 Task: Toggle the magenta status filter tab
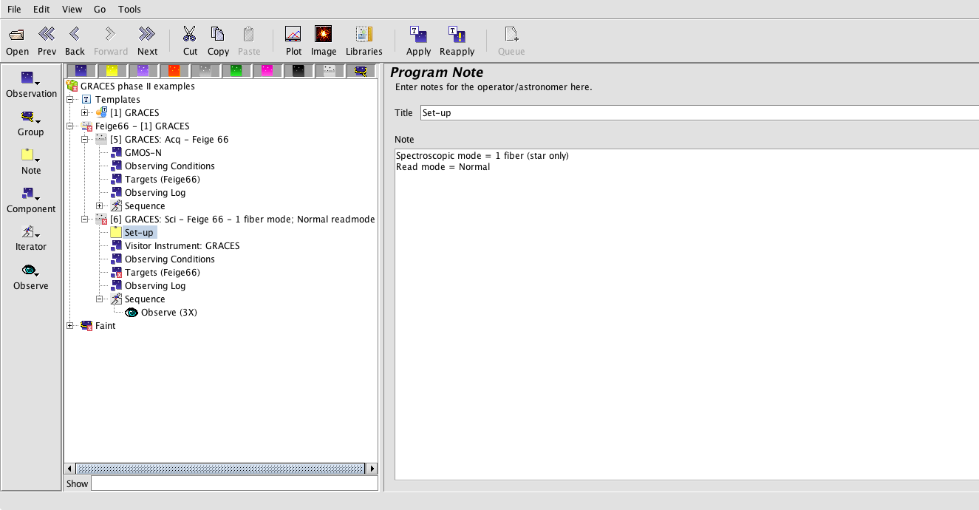point(267,71)
